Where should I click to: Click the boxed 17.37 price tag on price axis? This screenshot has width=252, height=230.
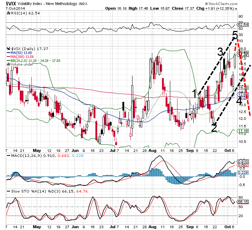click(243, 55)
